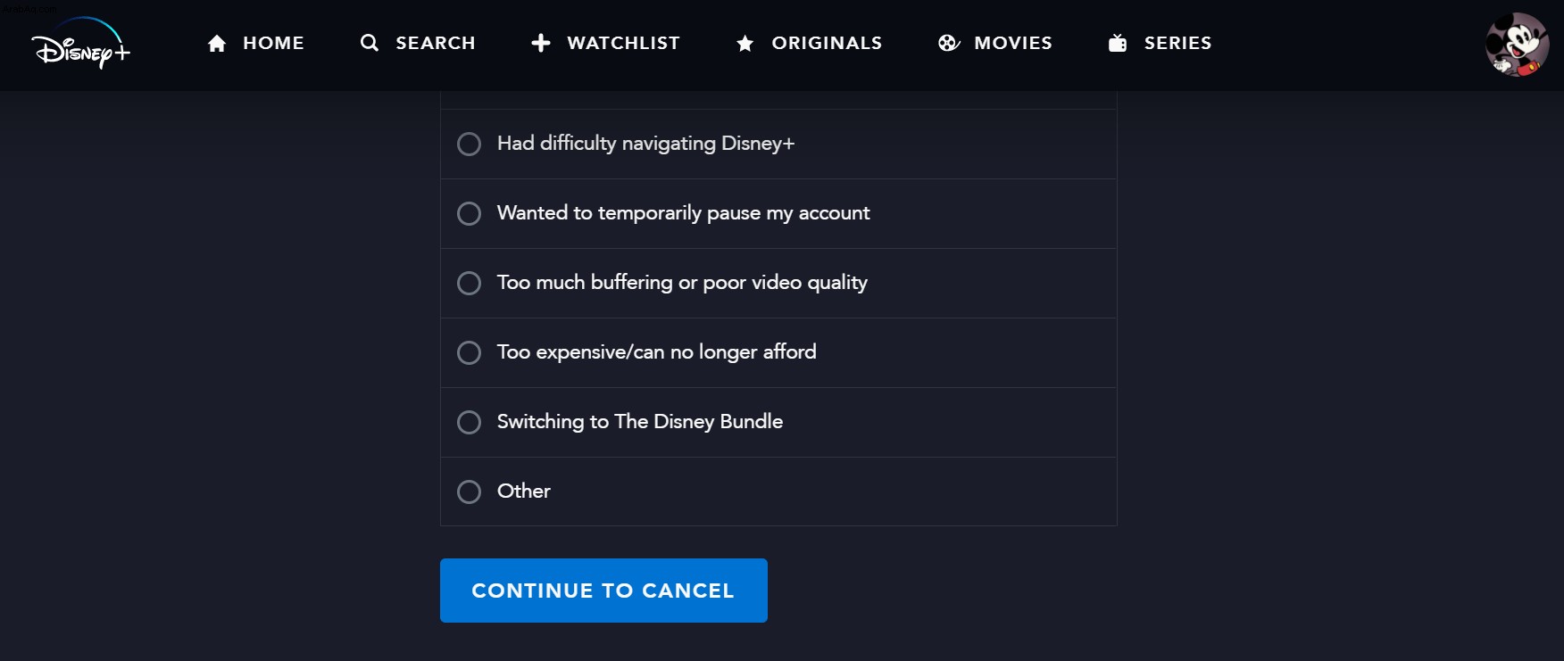Image resolution: width=1564 pixels, height=661 pixels.
Task: Open the MOVIES navigation link
Action: click(x=1013, y=43)
